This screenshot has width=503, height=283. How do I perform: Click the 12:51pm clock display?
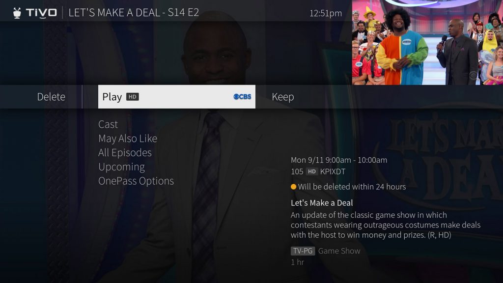[x=326, y=13]
